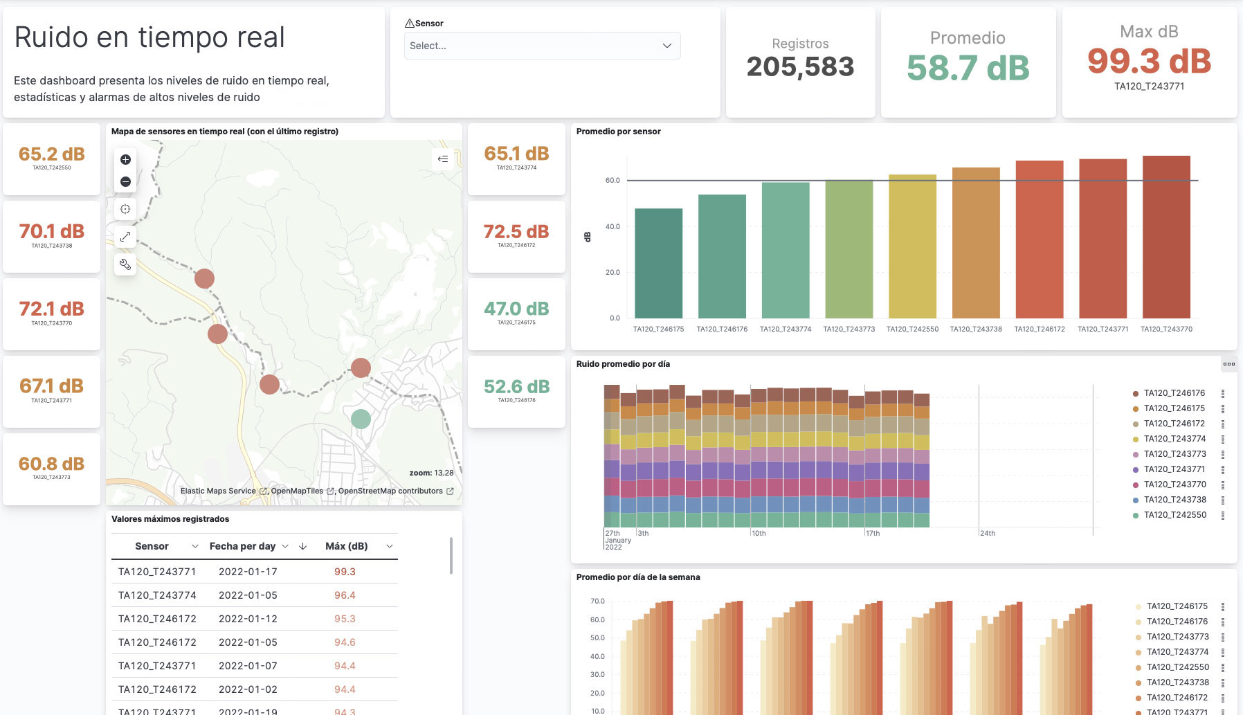
Task: Expand the map to full screen
Action: point(125,237)
